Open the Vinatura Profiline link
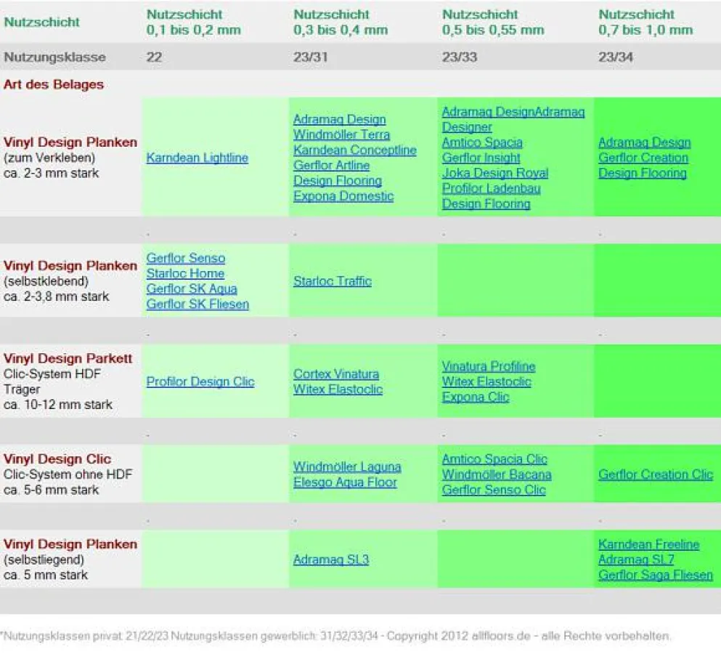721x654 pixels. point(488,366)
